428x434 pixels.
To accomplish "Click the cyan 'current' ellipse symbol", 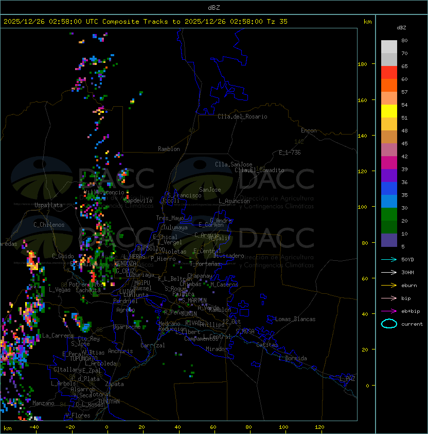I will (389, 324).
